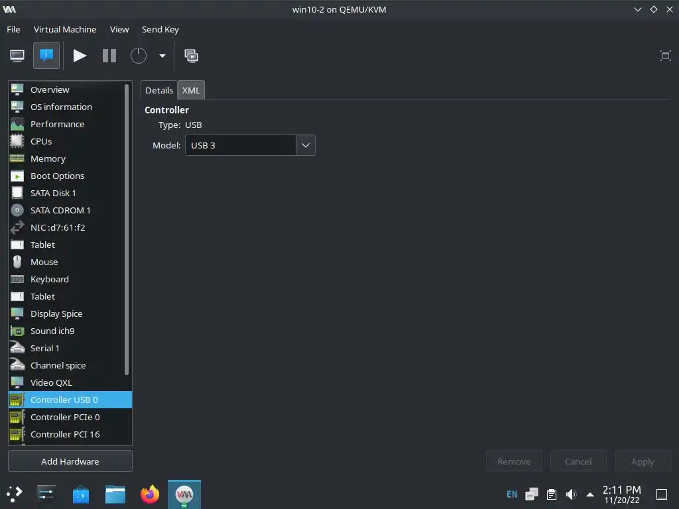The height and width of the screenshot is (509, 679).
Task: Click Virtual Machine Manager taskbar icon
Action: (x=184, y=494)
